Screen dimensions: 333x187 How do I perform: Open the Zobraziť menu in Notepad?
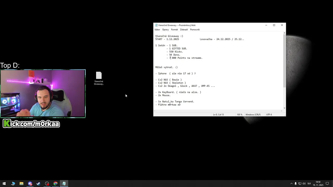point(184,30)
